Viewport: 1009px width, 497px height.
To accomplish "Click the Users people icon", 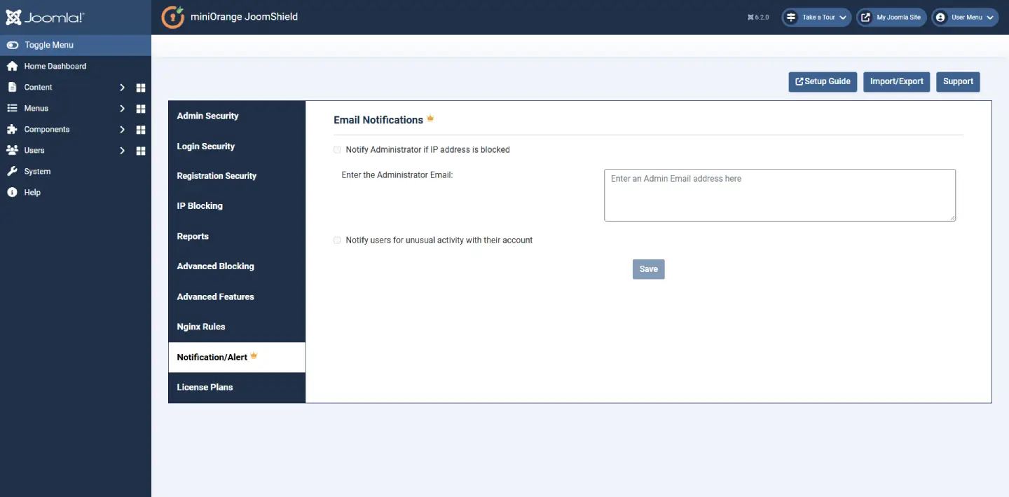I will [12, 150].
